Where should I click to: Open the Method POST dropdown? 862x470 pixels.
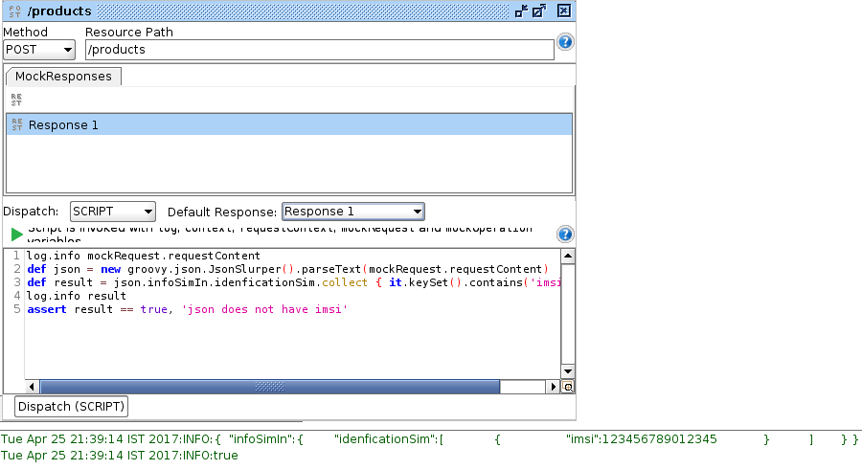39,50
